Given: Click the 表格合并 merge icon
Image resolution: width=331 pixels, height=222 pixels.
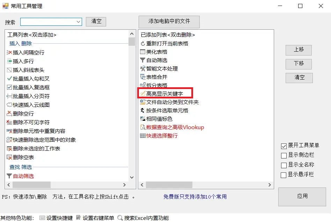Looking at the screenshot, I should (x=143, y=77).
